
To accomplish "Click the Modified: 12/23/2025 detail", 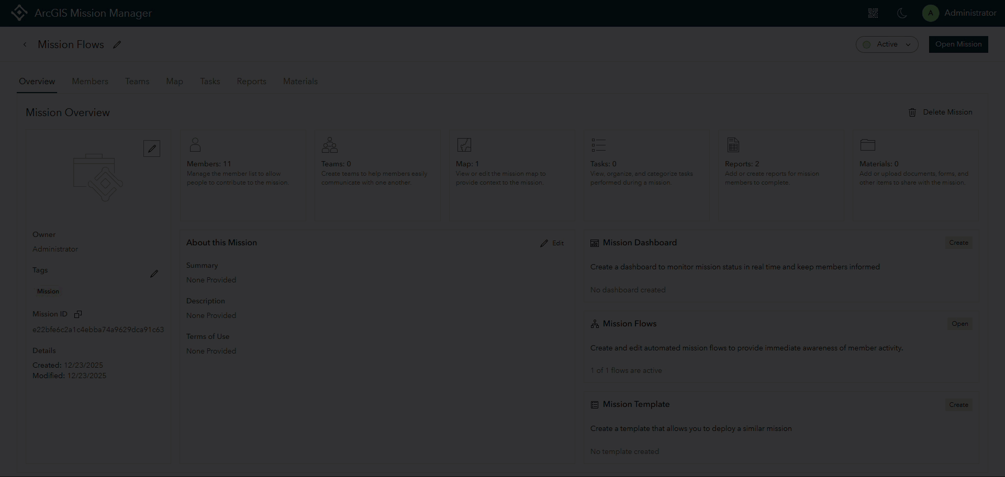I will coord(70,376).
